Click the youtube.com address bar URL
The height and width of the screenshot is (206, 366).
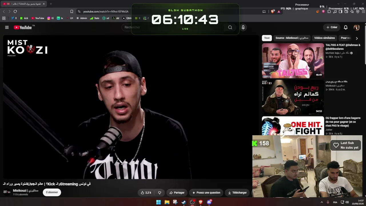tap(106, 11)
